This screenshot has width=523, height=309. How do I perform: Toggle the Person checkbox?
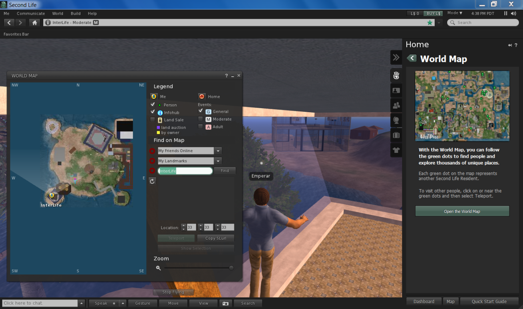pyautogui.click(x=152, y=104)
